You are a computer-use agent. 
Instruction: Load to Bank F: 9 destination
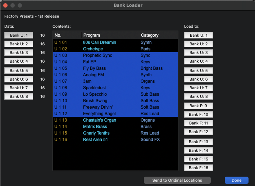pyautogui.click(x=198, y=106)
